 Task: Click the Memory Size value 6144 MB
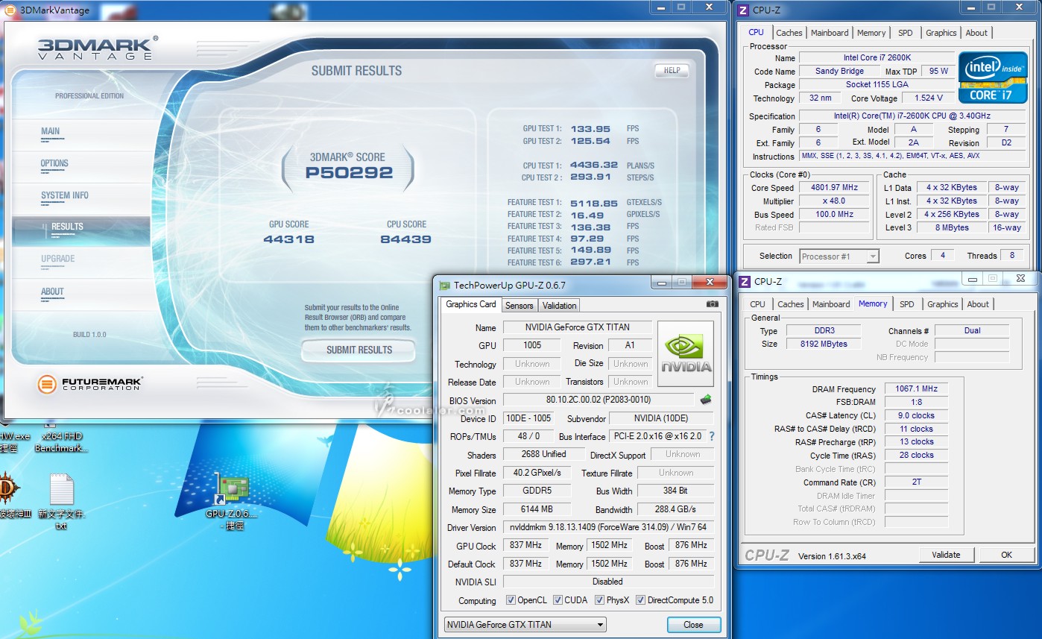point(537,509)
